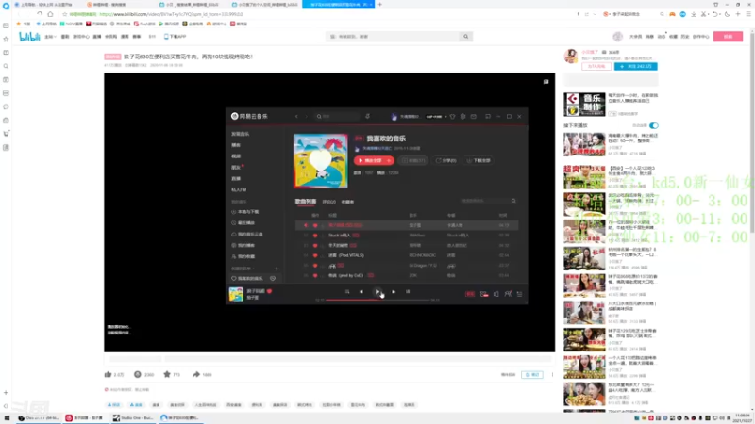The height and width of the screenshot is (424, 755).
Task: Click user avatar in bilibili header
Action: [x=618, y=37]
